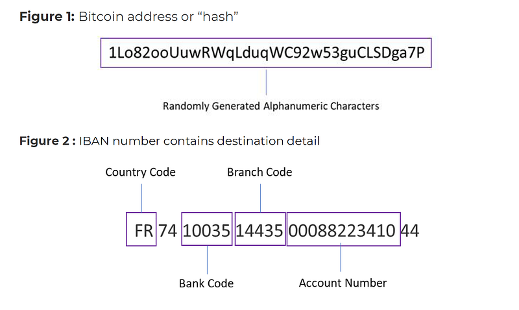Click the connector line below Branch Code
Image resolution: width=519 pixels, height=310 pixels.
pyautogui.click(x=261, y=198)
